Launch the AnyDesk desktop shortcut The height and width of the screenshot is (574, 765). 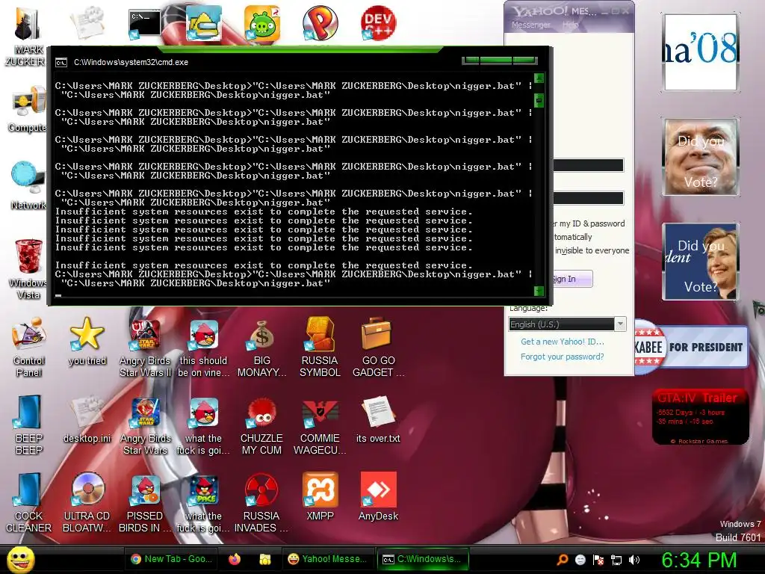point(378,496)
